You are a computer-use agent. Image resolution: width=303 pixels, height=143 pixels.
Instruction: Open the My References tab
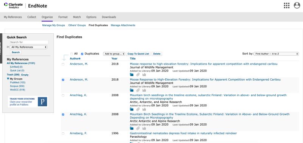click(x=13, y=17)
